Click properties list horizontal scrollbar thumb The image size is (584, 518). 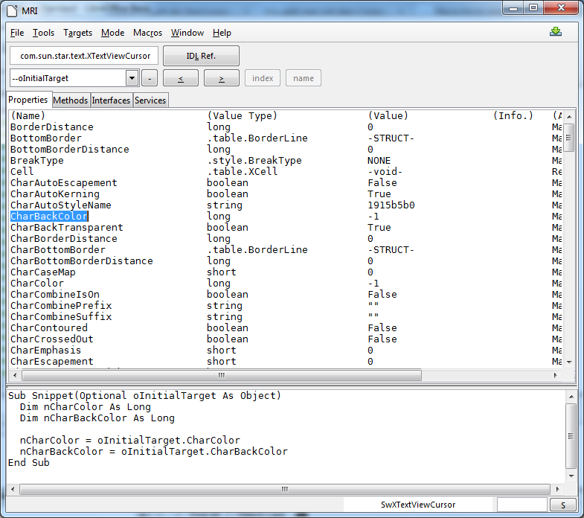click(x=222, y=375)
